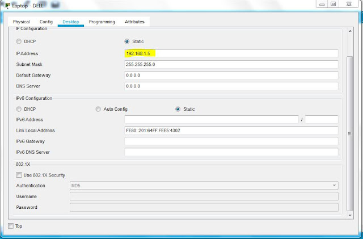Click the IP Address label
This screenshot has width=363, height=239.
pyautogui.click(x=27, y=53)
